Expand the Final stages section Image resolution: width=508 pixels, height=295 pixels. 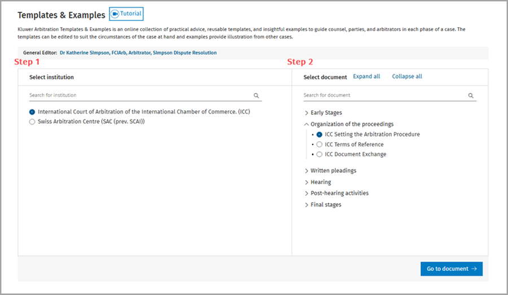(306, 205)
